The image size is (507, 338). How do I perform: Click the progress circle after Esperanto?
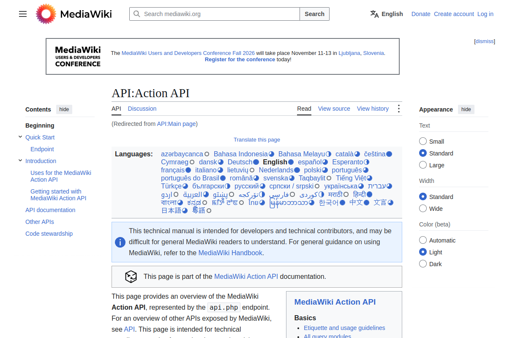[366, 162]
